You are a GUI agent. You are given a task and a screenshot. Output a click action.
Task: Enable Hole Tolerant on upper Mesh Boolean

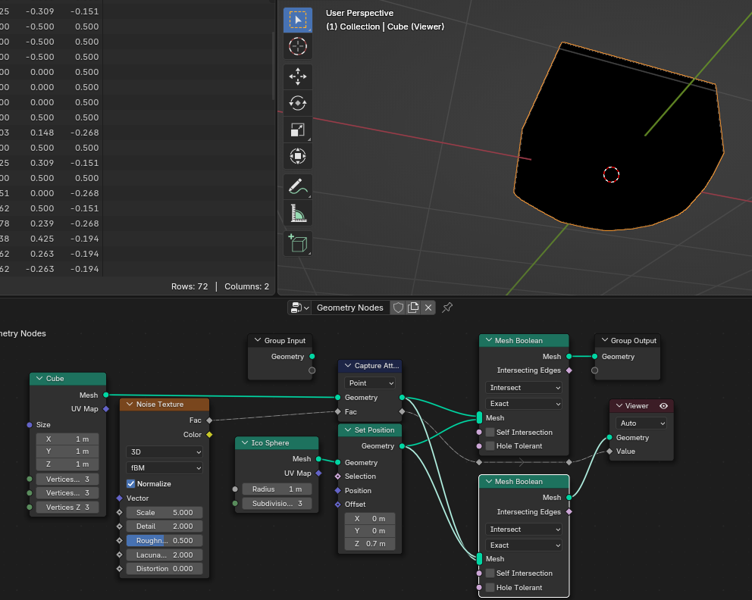(490, 445)
